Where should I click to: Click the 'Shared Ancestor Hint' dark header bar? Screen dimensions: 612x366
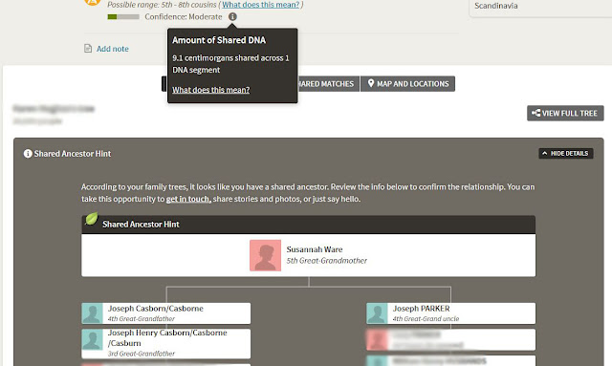(x=308, y=225)
